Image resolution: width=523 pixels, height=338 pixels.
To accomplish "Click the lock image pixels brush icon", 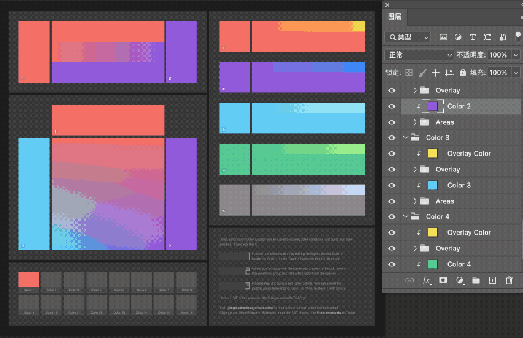I will click(422, 73).
